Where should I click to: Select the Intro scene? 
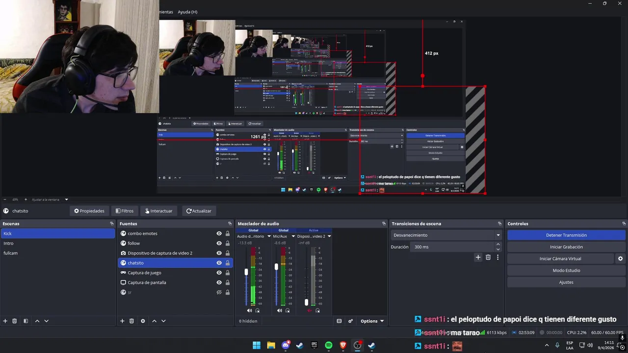coord(58,243)
